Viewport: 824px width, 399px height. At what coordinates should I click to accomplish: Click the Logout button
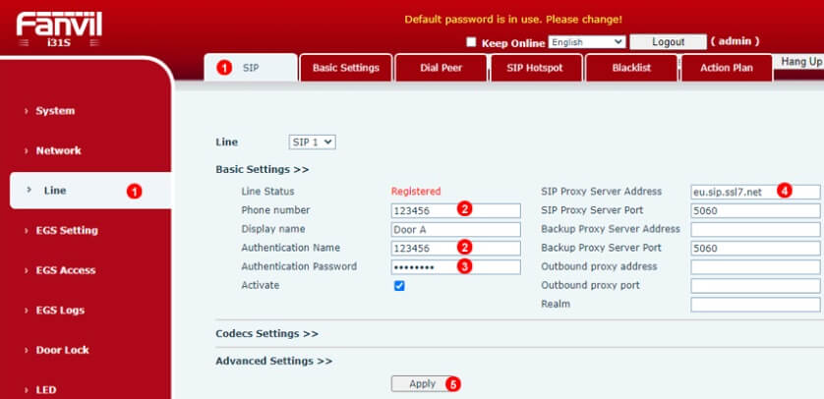(x=668, y=42)
